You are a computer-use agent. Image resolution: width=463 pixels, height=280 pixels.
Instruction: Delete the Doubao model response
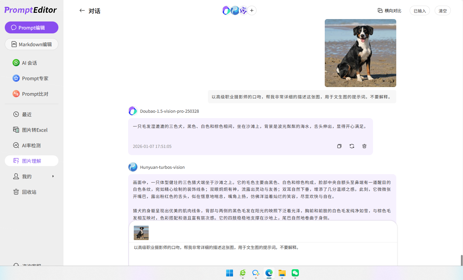364,146
